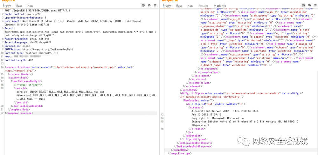Click the NewDataSet xmlns="" opening tag

tap(198, 100)
